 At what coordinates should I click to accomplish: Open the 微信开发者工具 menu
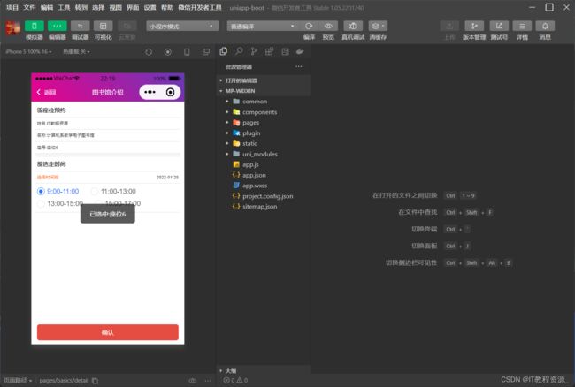point(200,7)
